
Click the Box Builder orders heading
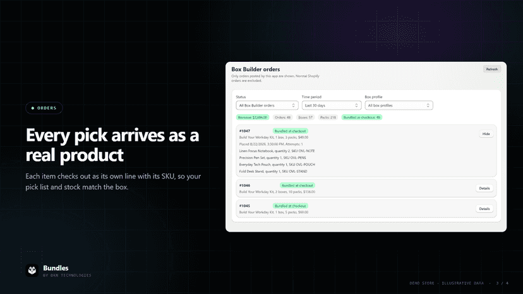255,69
